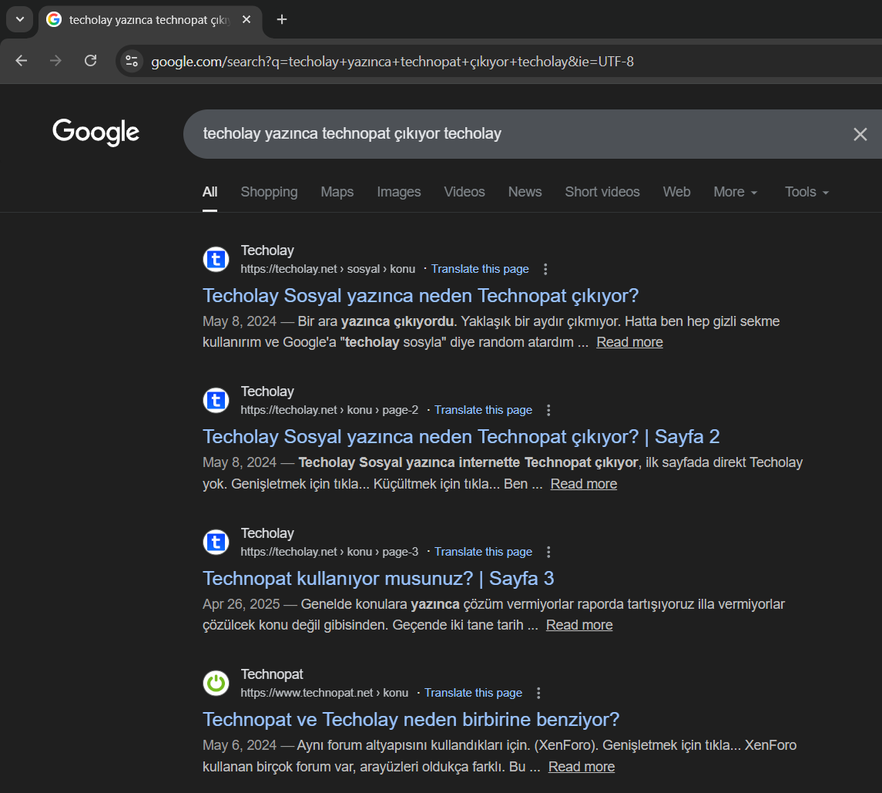This screenshot has height=793, width=882.
Task: Click the green Technopat favicon
Action: pos(216,684)
